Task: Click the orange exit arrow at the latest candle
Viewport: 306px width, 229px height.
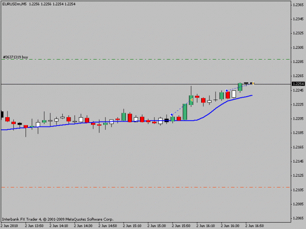Action: click(x=253, y=83)
